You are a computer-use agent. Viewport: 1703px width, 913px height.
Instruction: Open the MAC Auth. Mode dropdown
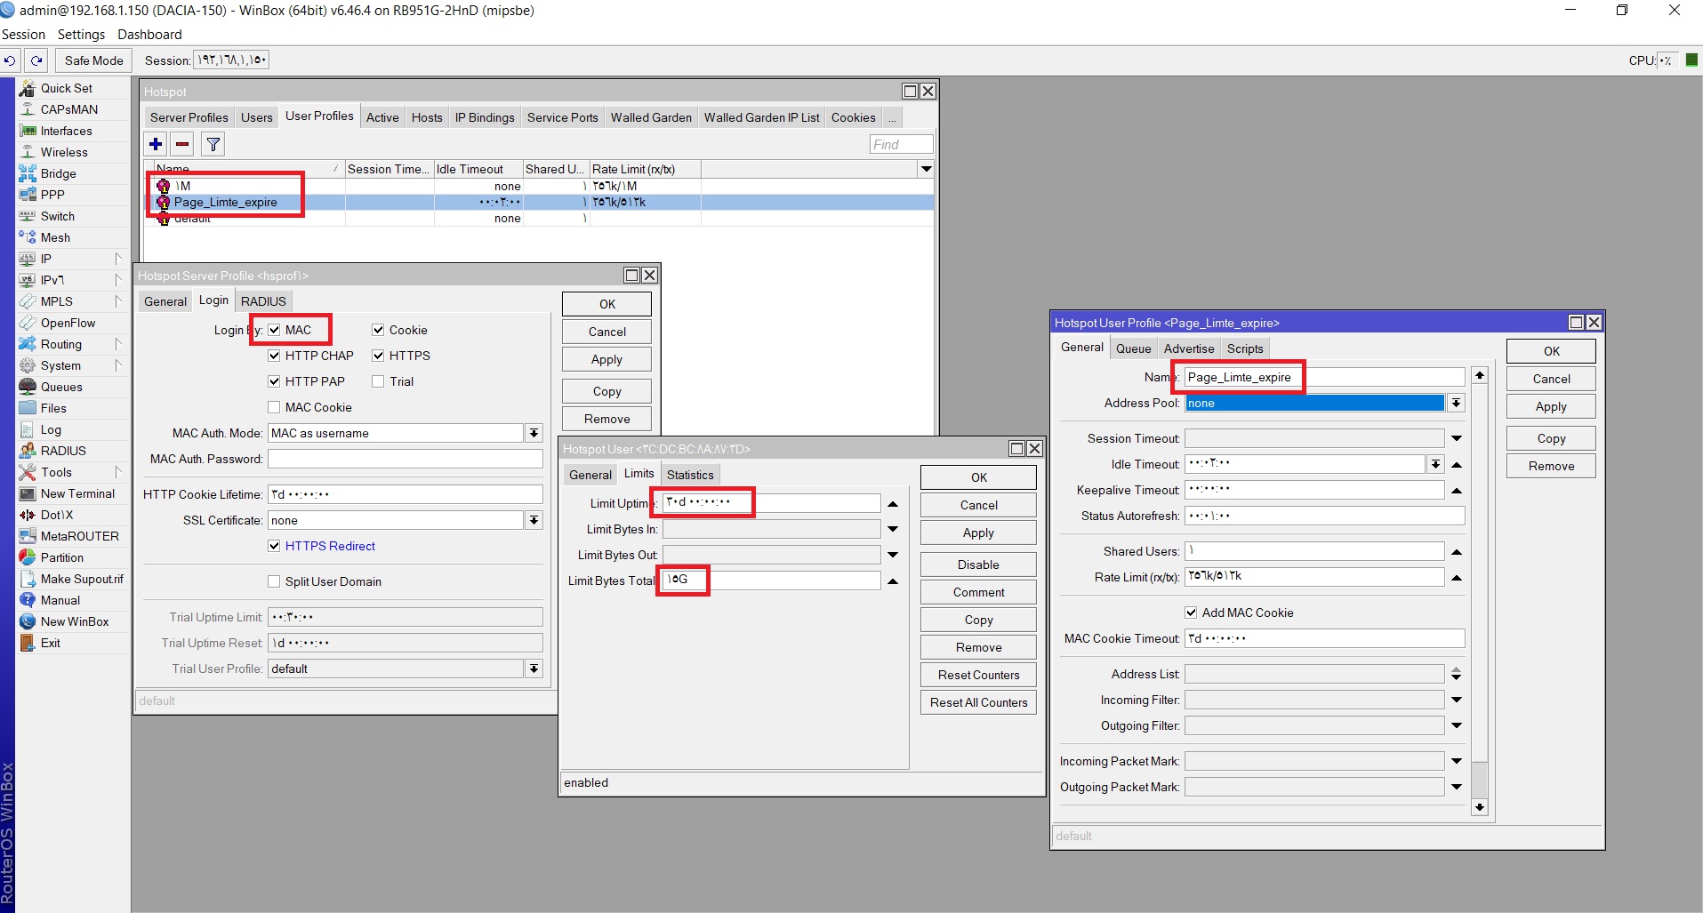pos(534,433)
